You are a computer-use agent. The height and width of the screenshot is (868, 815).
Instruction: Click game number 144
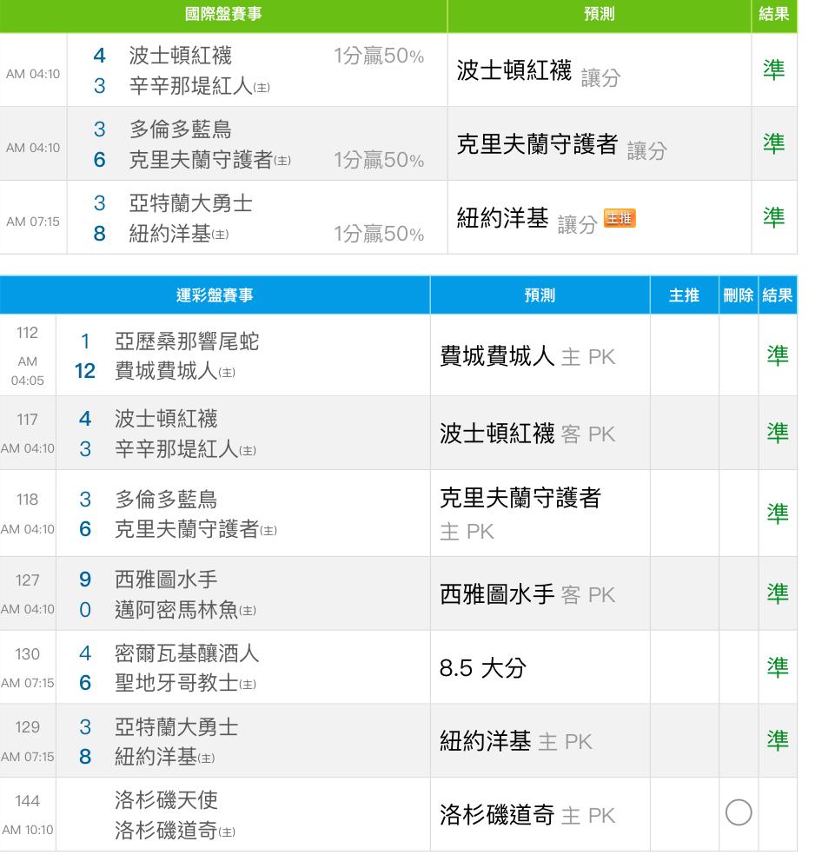pyautogui.click(x=27, y=800)
